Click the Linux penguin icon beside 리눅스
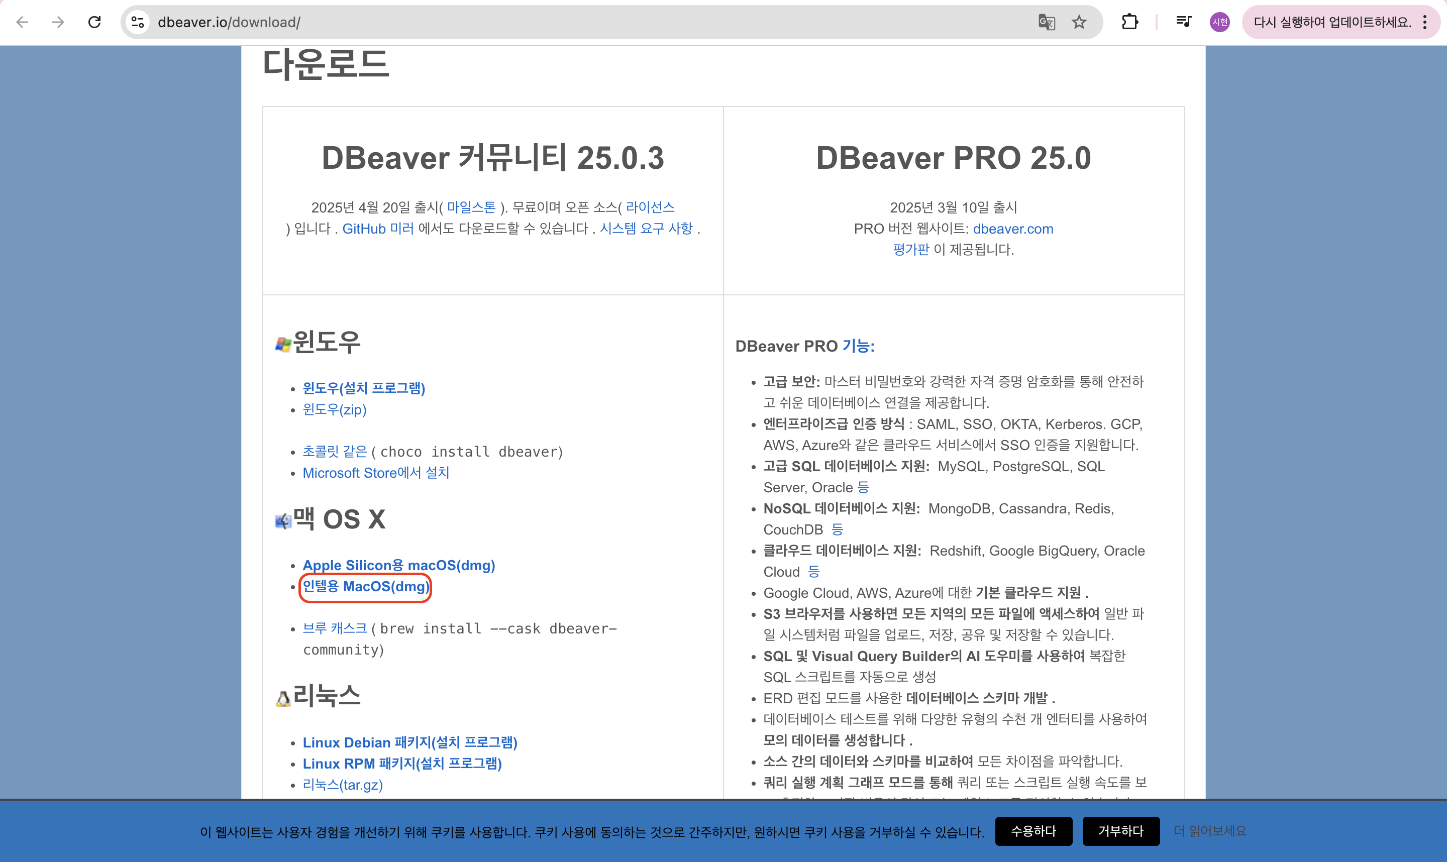Viewport: 1447px width, 862px height. pyautogui.click(x=283, y=698)
